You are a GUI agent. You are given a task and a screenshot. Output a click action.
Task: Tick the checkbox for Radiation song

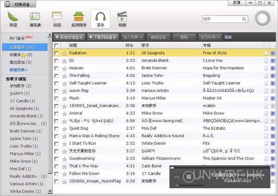[57, 53]
